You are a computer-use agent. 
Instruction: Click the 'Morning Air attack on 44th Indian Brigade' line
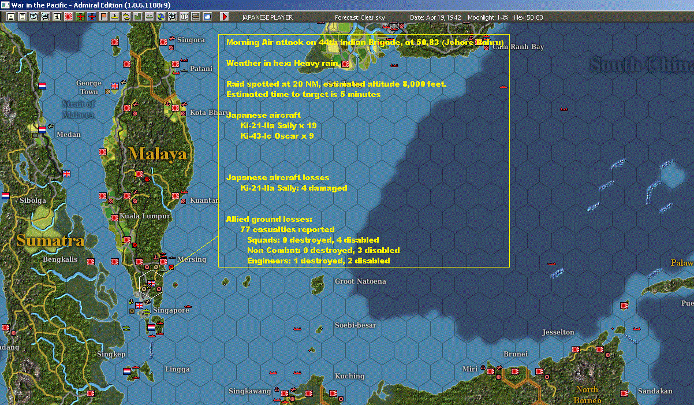point(365,43)
